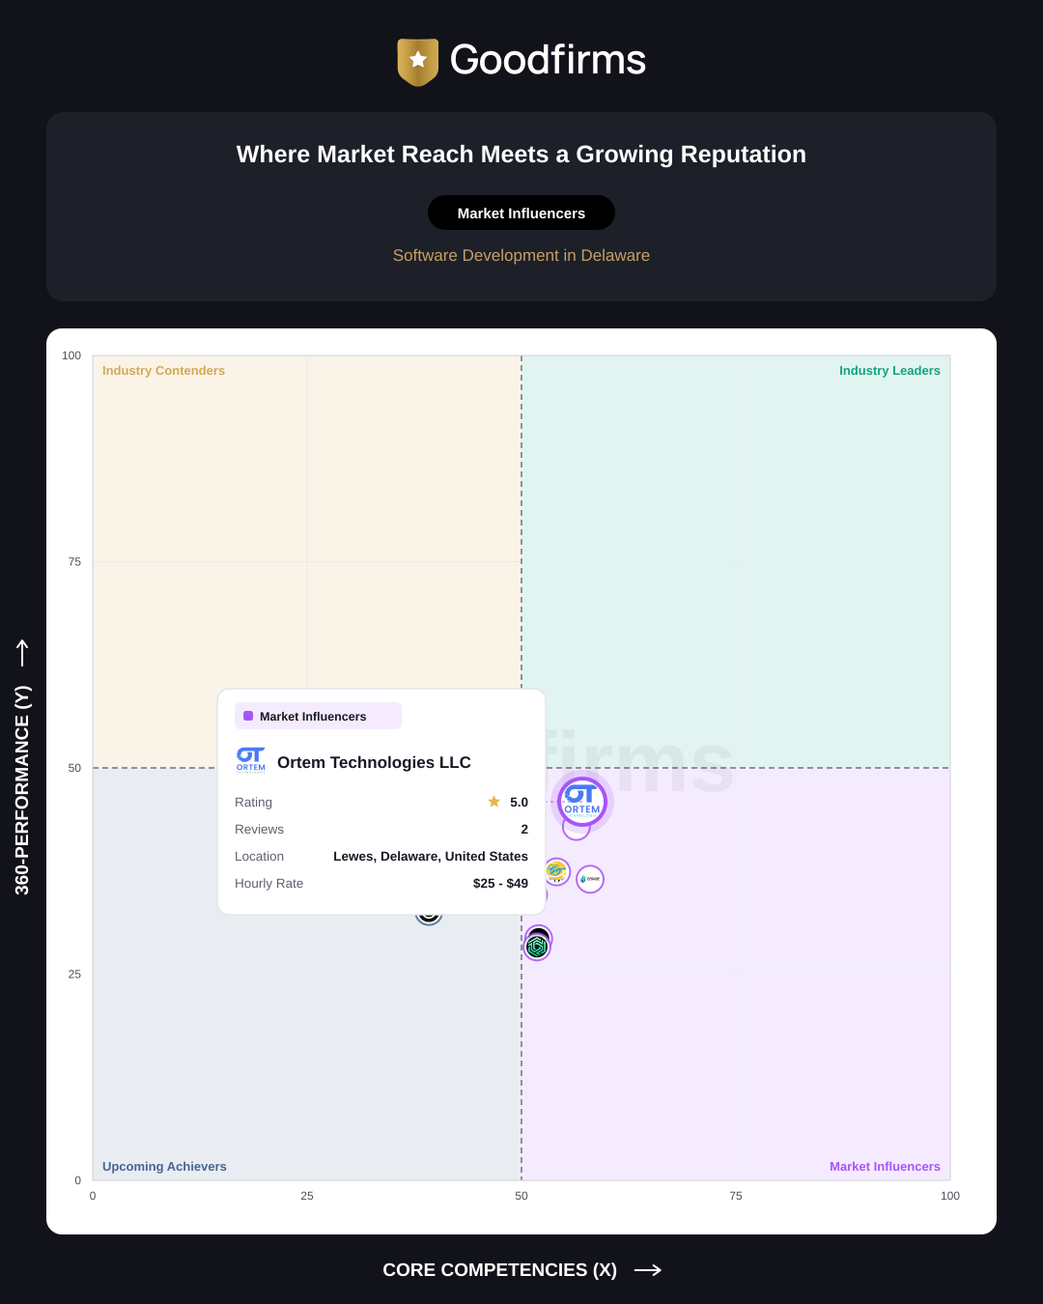Click the Market Influencers tag in tooltip
The height and width of the screenshot is (1304, 1043).
[318, 716]
